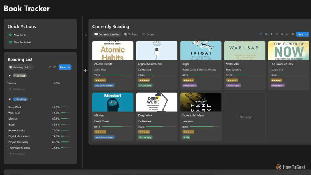
Task: Click the Book Tracker page title
Action: point(27,9)
